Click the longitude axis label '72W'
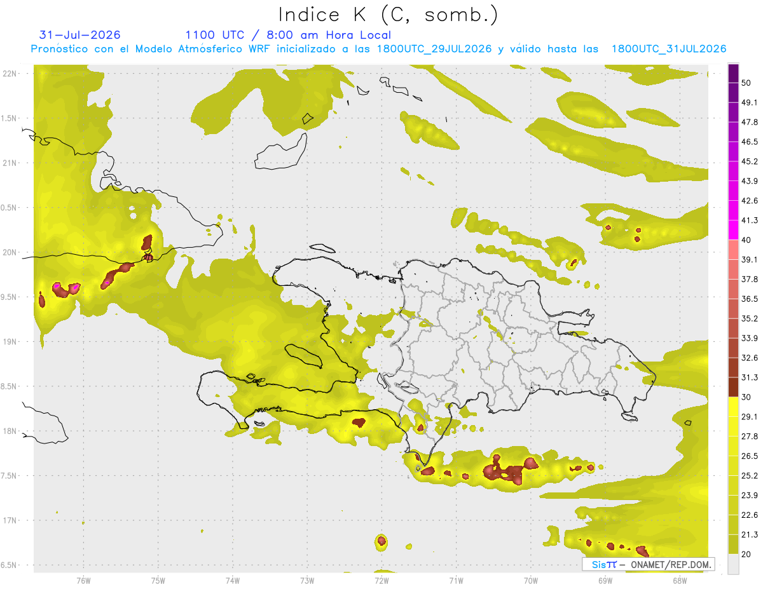Image resolution: width=763 pixels, height=589 pixels. [381, 581]
